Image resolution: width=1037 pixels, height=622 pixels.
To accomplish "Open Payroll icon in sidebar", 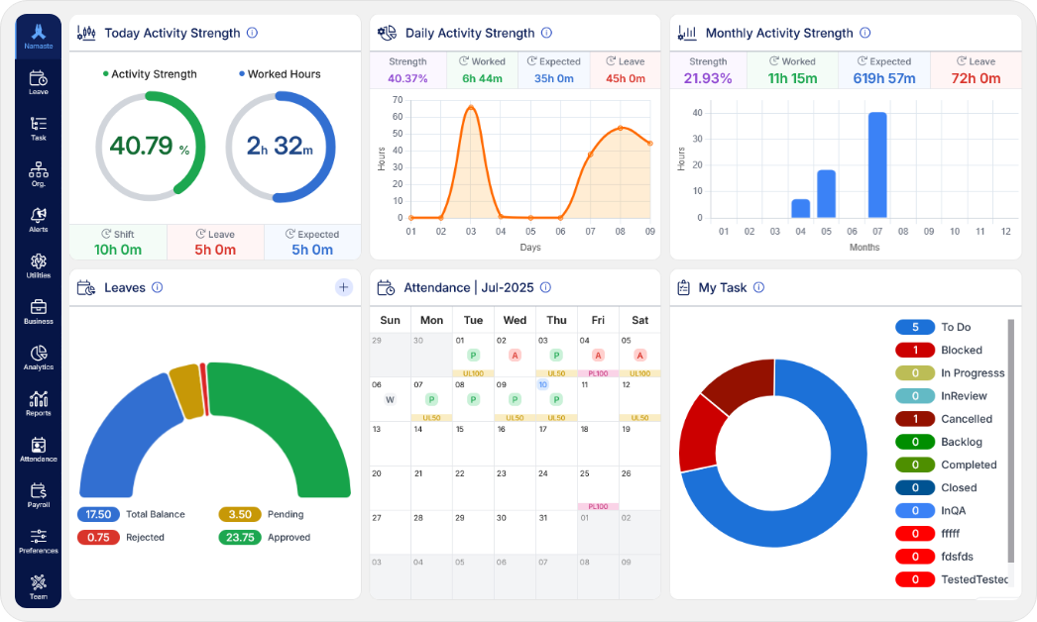I will (38, 494).
